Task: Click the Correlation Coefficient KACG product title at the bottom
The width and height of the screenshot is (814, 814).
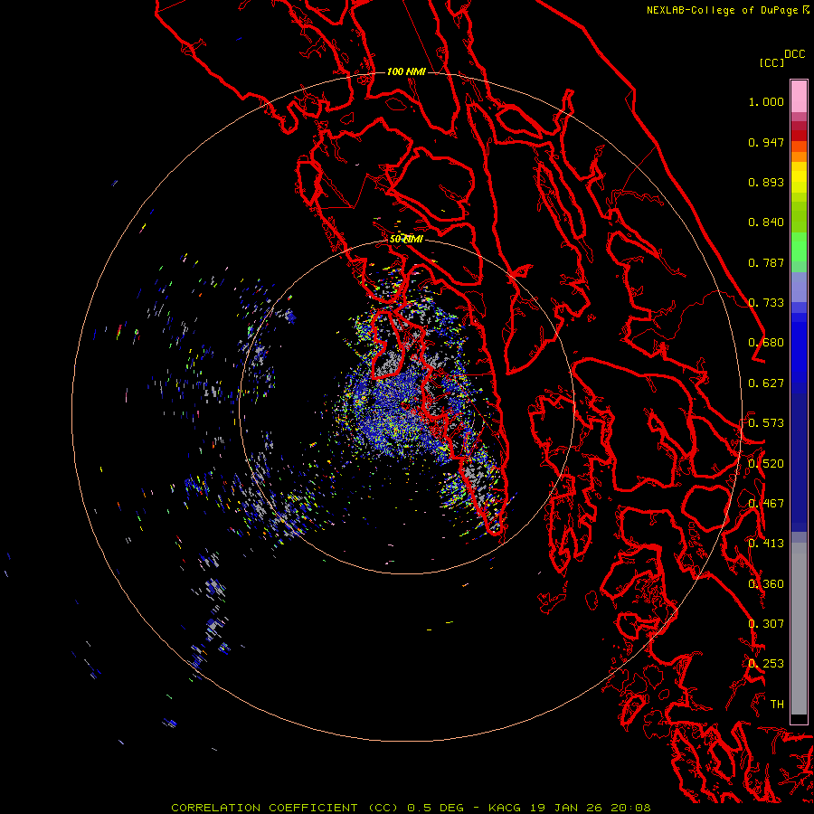Action: pyautogui.click(x=411, y=808)
